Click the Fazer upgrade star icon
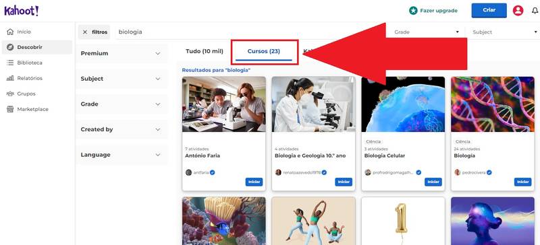The image size is (540, 245). pyautogui.click(x=413, y=11)
